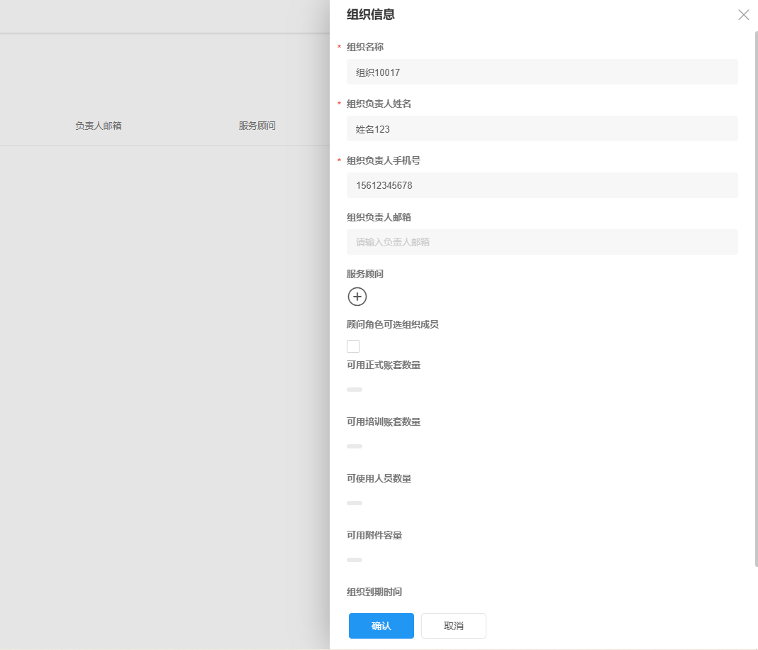Toggle the advisor role member selection option
The image size is (758, 650).
[353, 346]
